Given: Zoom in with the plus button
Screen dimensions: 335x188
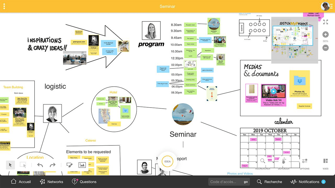Looking at the screenshot, I should point(325,34).
